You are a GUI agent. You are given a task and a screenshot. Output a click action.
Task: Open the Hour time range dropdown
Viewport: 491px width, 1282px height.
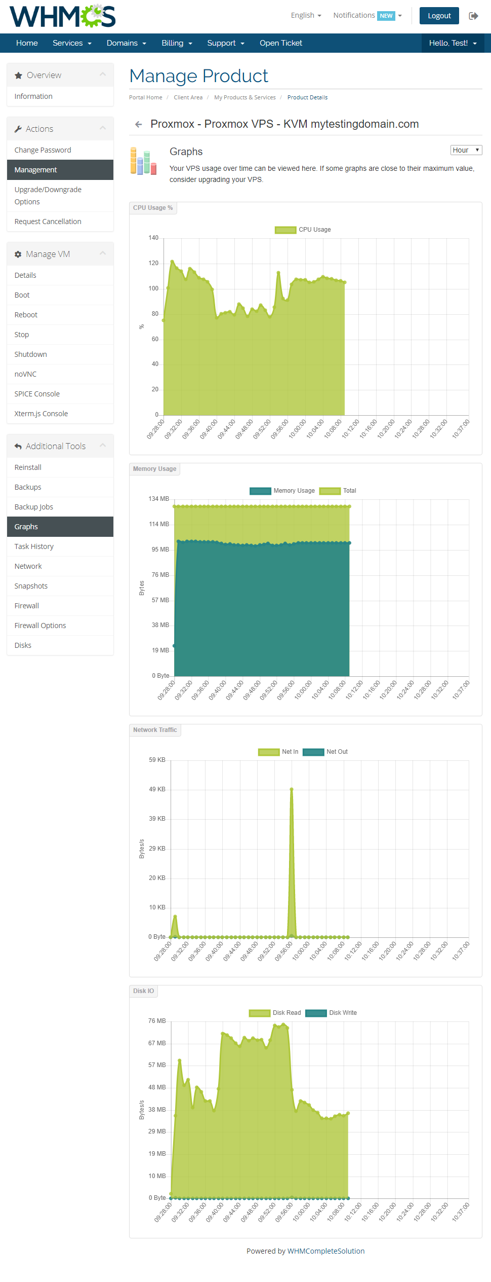466,150
